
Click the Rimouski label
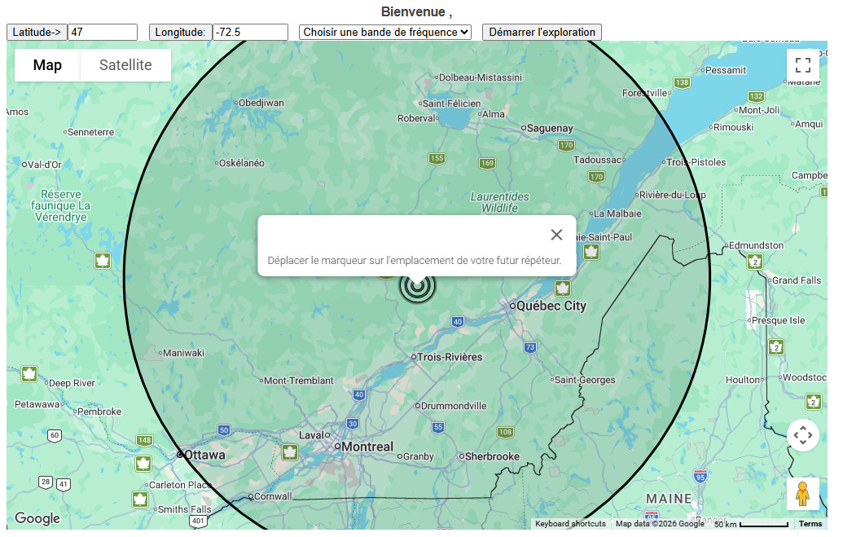733,127
